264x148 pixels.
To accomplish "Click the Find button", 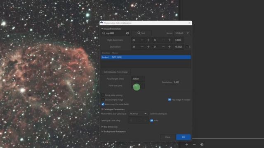I will coord(141,33).
